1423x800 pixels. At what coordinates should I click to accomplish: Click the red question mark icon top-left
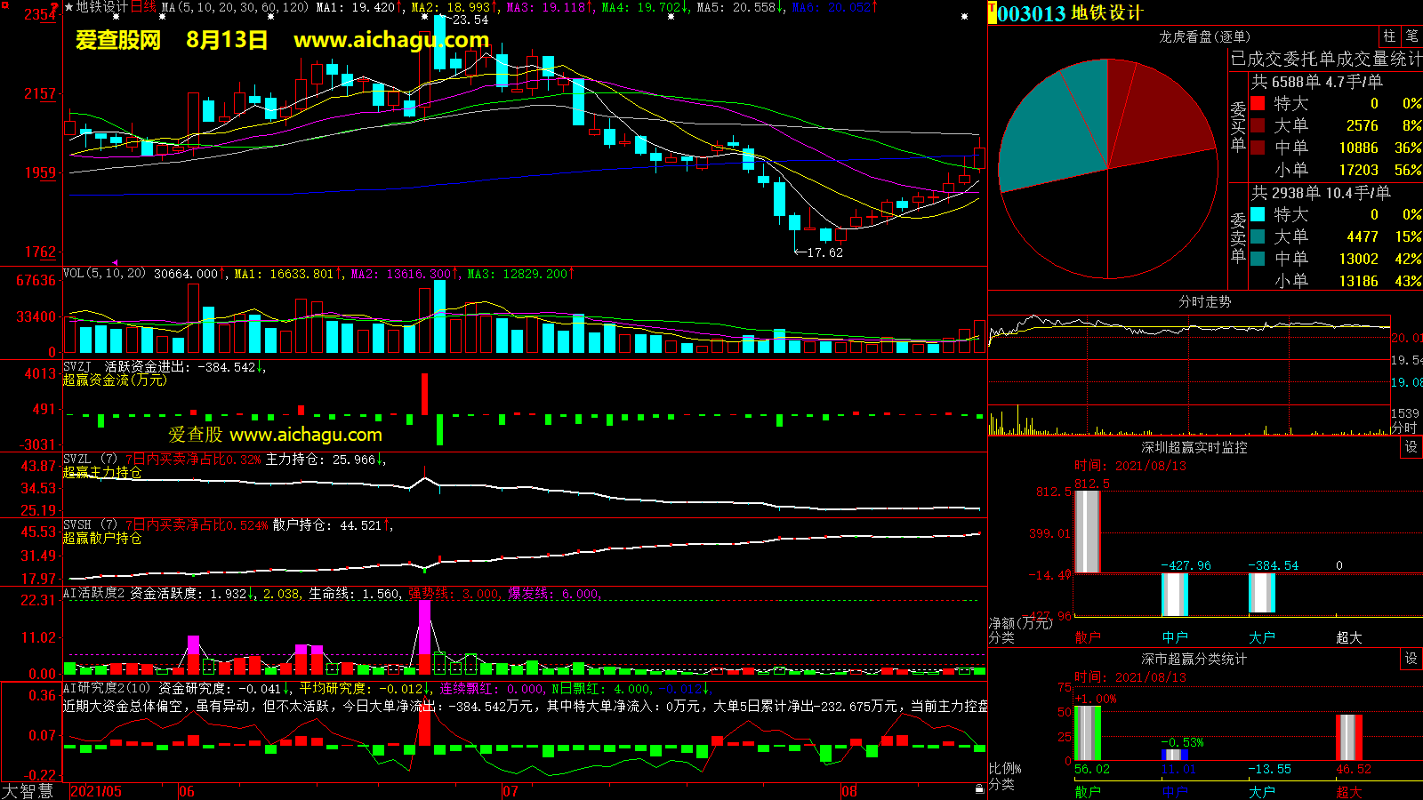coord(55,7)
